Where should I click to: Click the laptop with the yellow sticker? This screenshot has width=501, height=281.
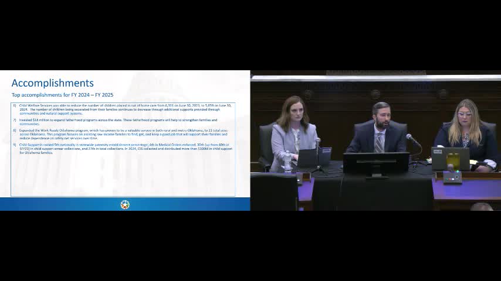pos(450,159)
